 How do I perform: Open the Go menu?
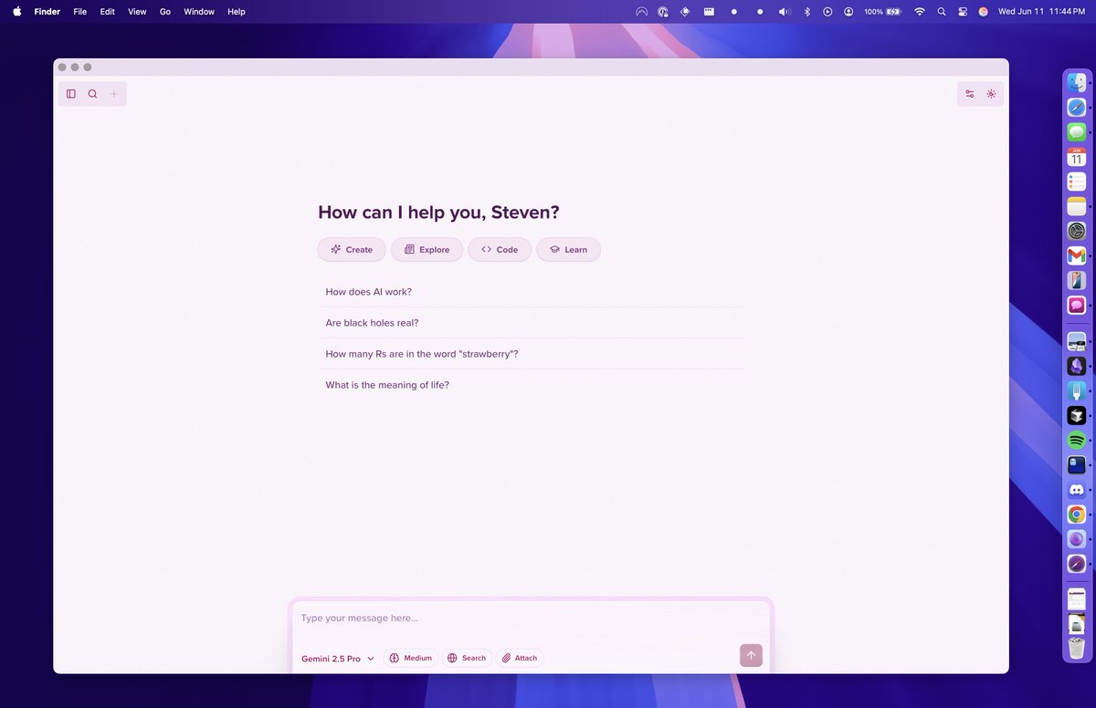(165, 12)
